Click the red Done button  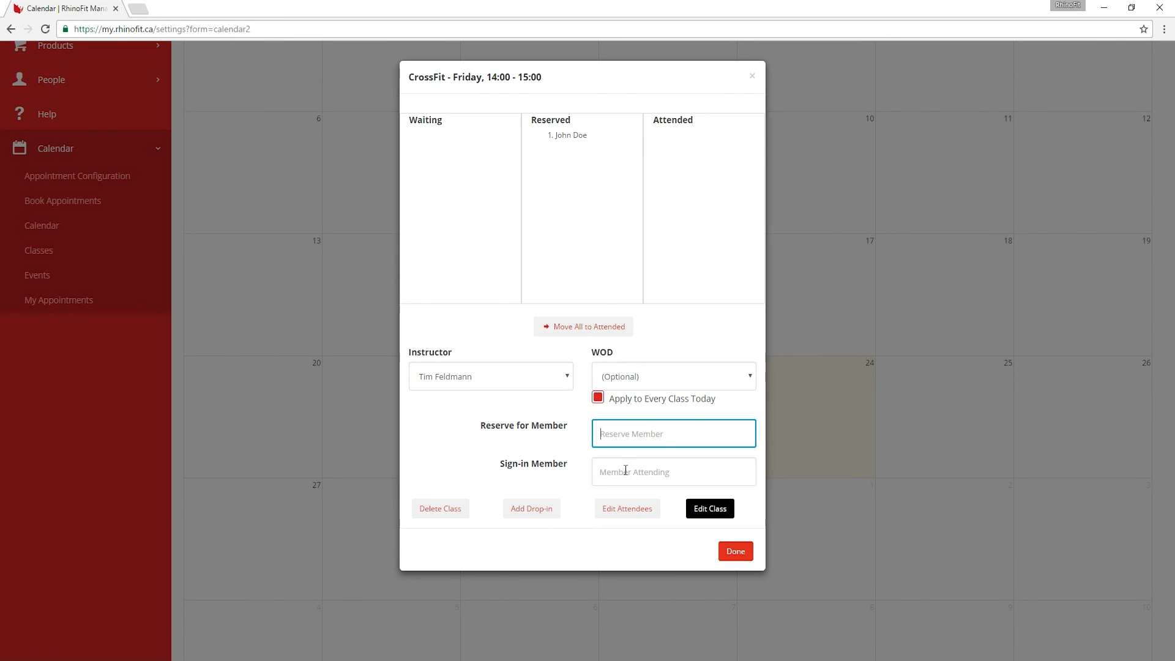pyautogui.click(x=735, y=551)
